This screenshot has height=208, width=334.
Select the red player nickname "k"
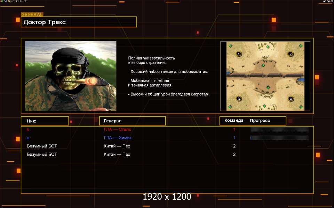(x=28, y=129)
